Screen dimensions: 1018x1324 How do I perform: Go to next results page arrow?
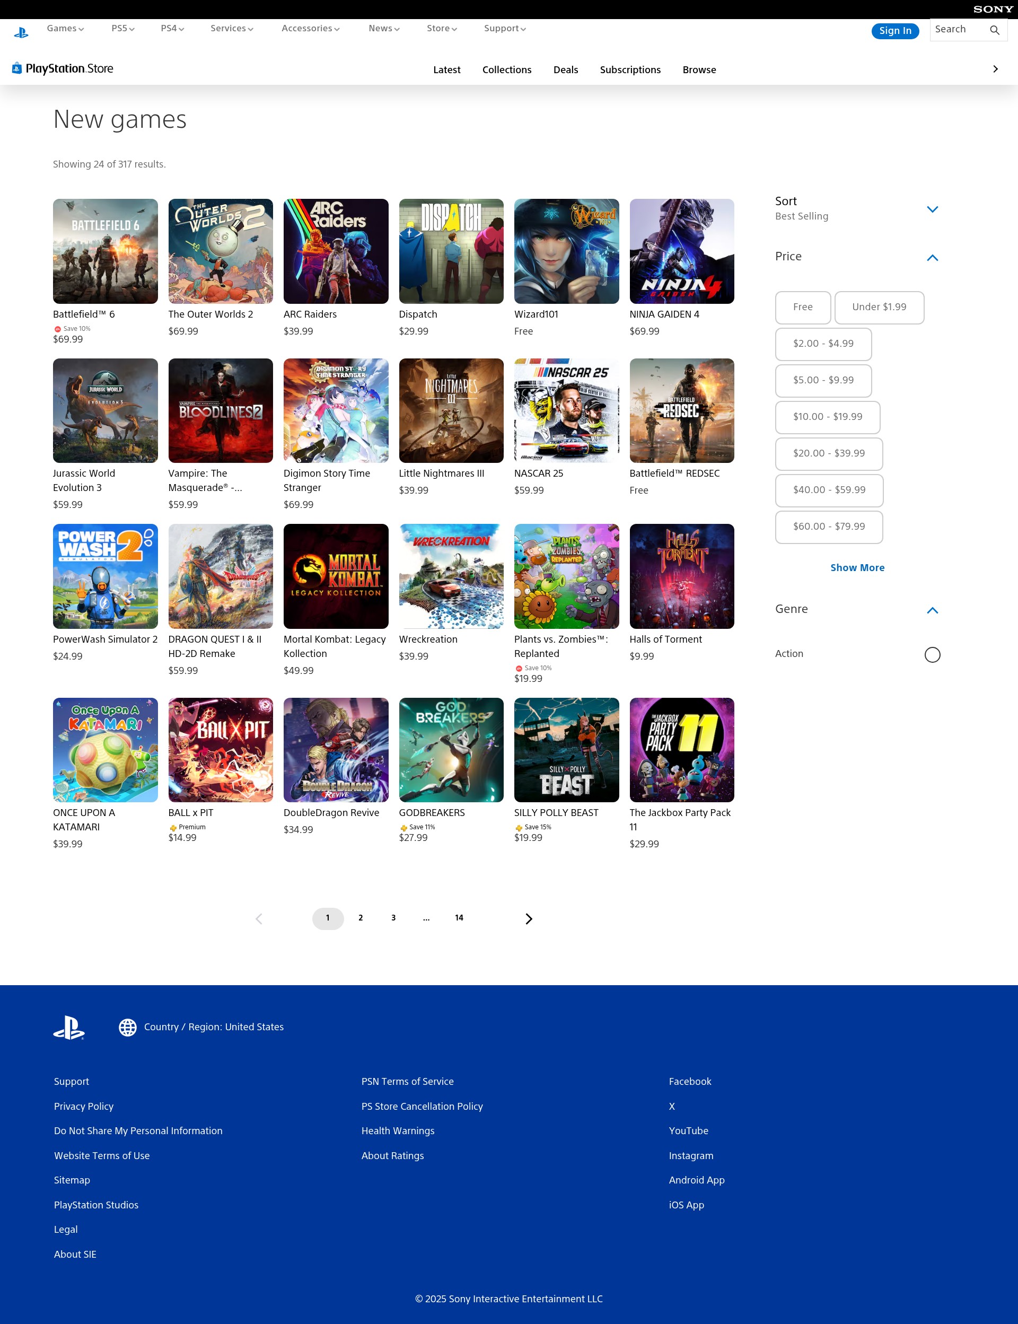[529, 918]
